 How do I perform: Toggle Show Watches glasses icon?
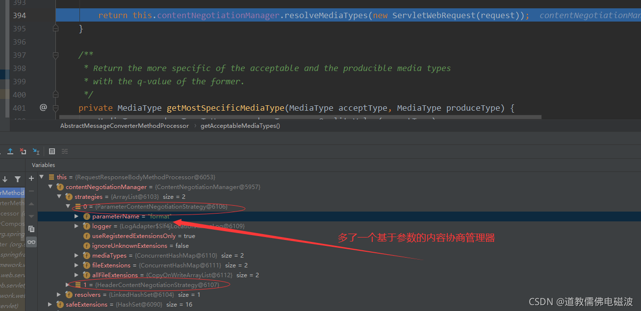click(31, 241)
